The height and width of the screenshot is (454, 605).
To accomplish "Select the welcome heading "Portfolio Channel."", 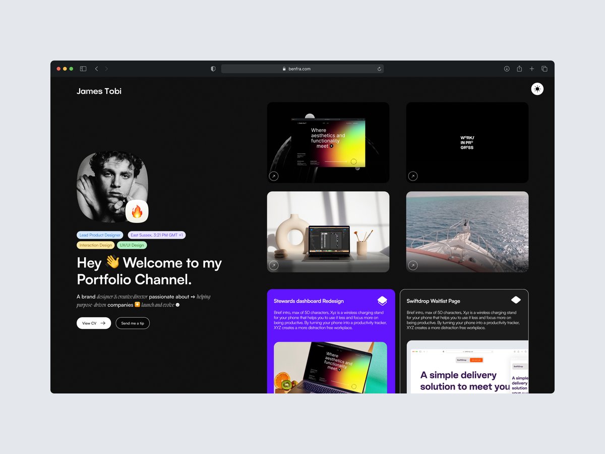I will [134, 279].
